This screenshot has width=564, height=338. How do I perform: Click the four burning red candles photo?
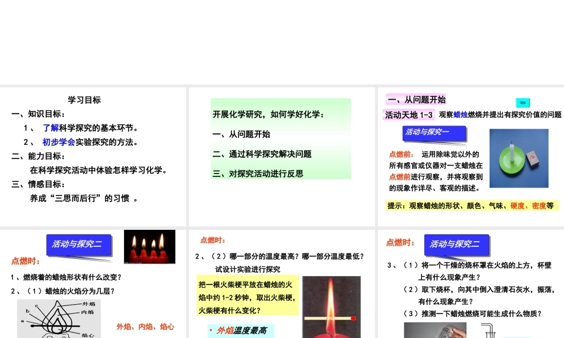pyautogui.click(x=149, y=246)
